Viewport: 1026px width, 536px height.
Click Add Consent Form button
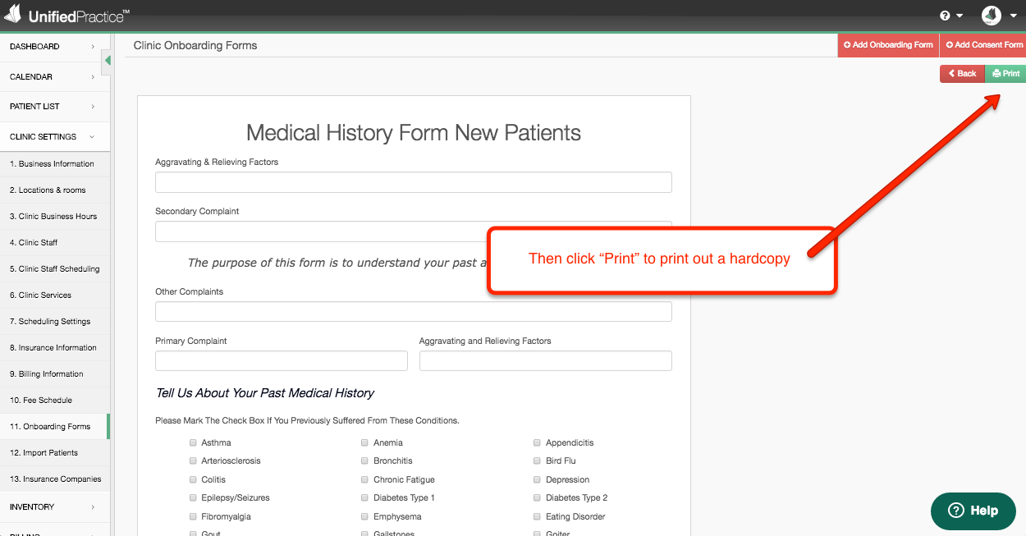983,45
